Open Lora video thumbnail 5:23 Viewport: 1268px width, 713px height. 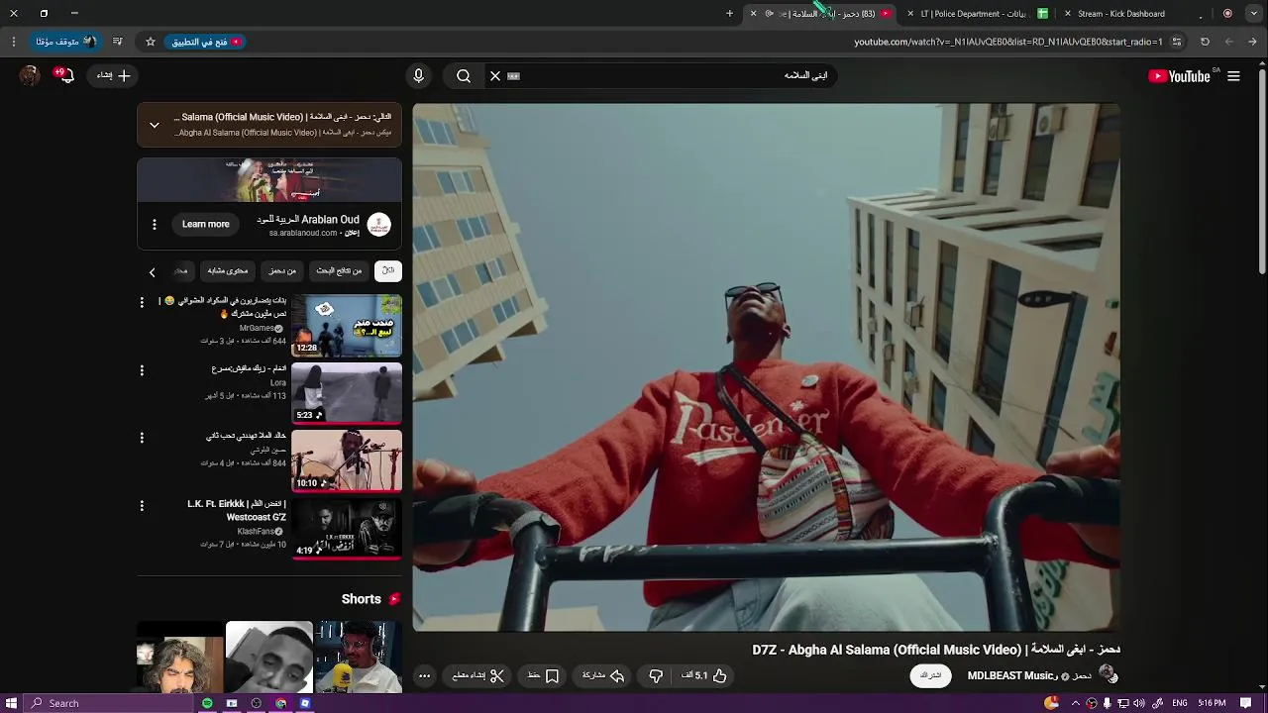tap(347, 392)
